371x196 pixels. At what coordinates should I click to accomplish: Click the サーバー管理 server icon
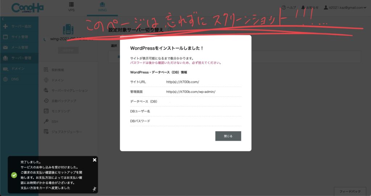(x=5, y=58)
